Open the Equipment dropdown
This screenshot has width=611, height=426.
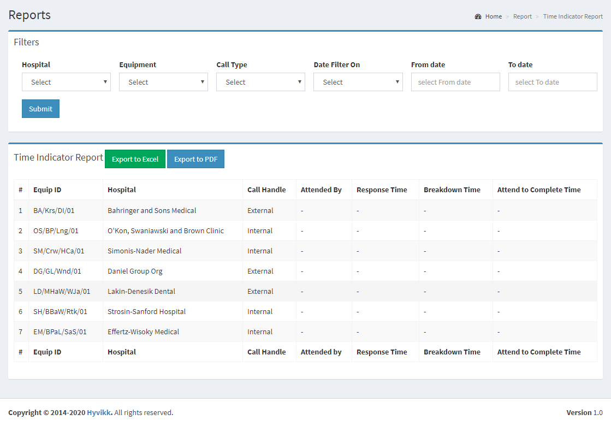tap(163, 82)
